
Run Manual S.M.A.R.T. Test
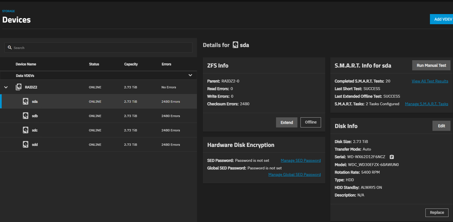431,65
